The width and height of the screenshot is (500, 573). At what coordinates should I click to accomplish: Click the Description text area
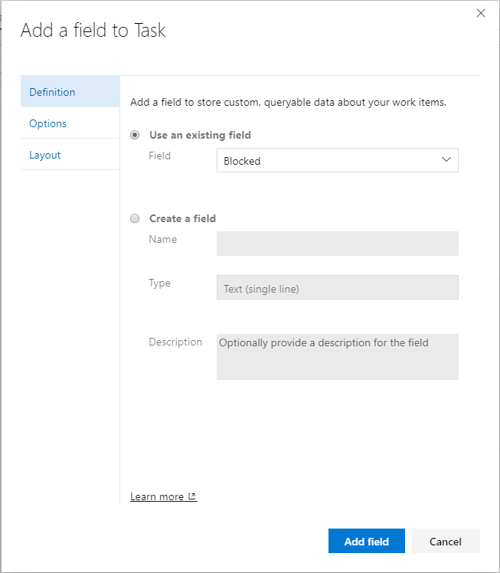[x=337, y=357]
